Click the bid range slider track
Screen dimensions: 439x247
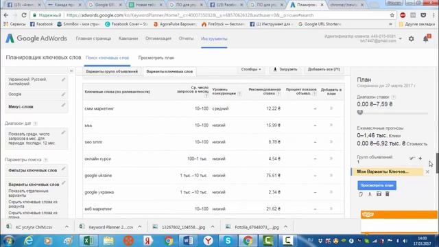coord(392,113)
